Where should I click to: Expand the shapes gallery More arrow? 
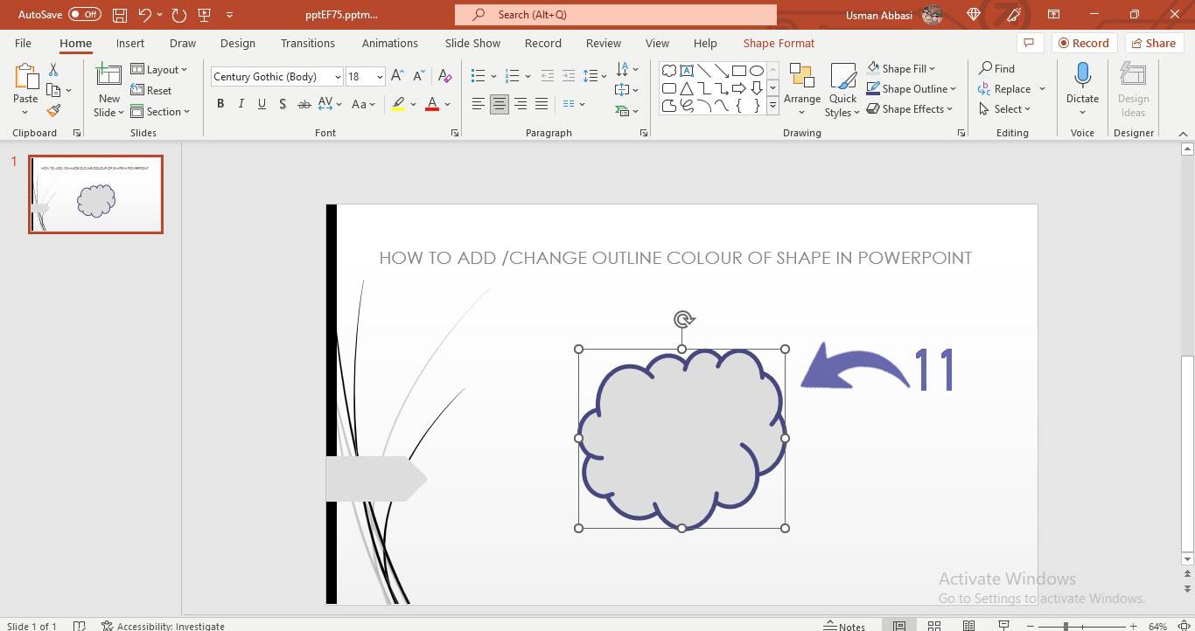pyautogui.click(x=772, y=107)
